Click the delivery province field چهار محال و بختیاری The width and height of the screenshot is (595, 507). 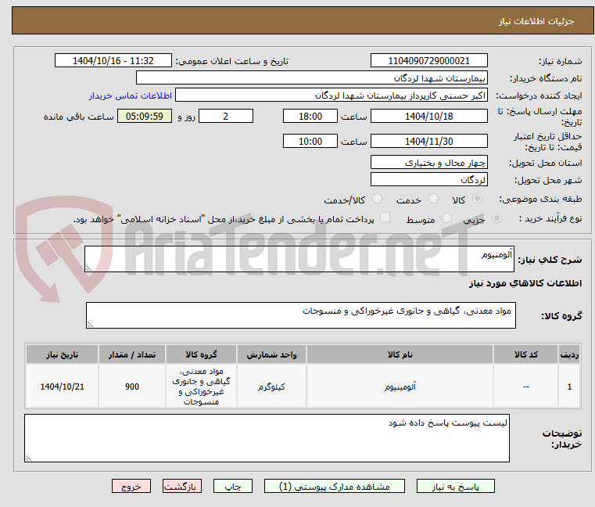point(428,162)
